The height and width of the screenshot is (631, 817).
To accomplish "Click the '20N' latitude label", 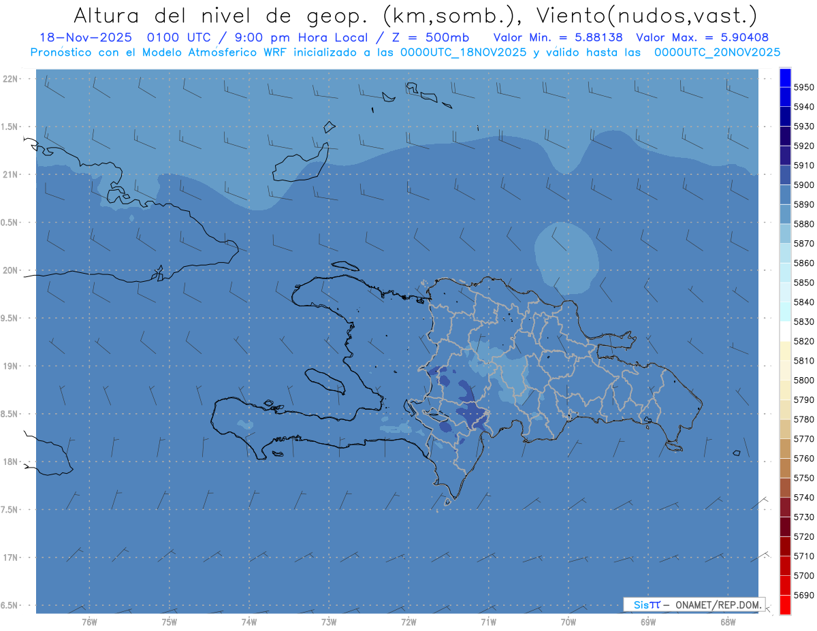I will coord(10,270).
